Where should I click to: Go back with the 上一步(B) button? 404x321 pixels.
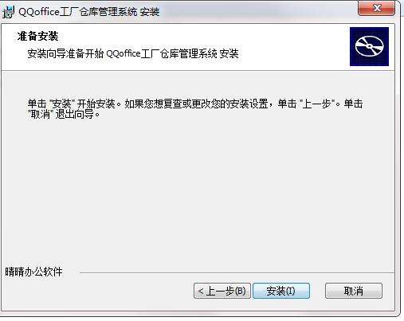point(222,291)
